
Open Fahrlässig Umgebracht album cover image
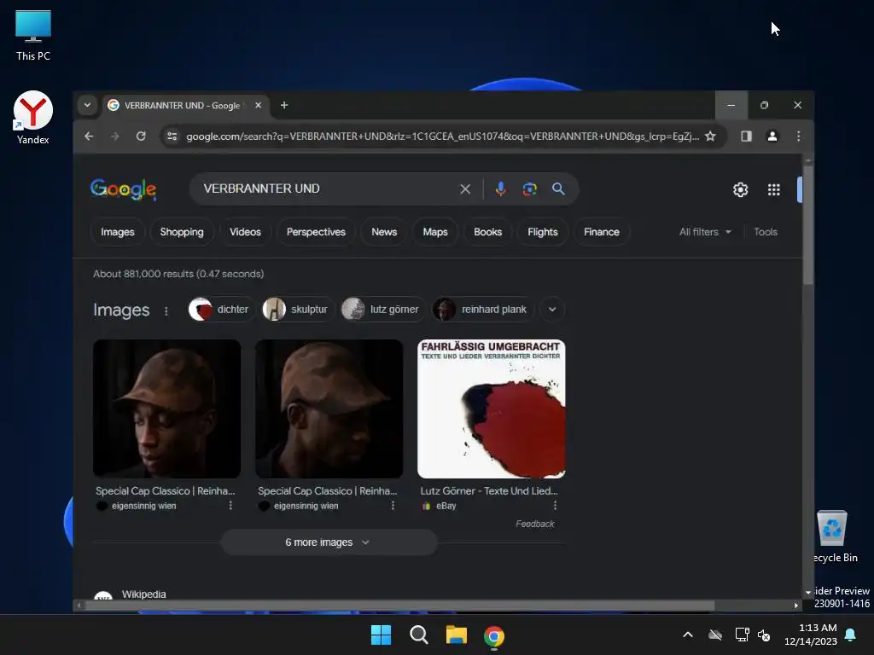coord(491,409)
